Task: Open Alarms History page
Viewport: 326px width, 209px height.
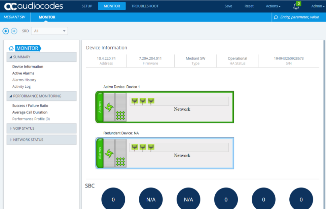Action: (24, 80)
